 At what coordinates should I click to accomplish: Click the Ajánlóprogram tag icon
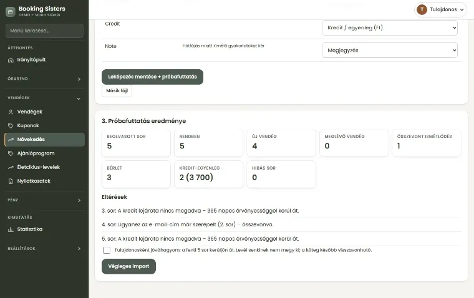pyautogui.click(x=11, y=153)
